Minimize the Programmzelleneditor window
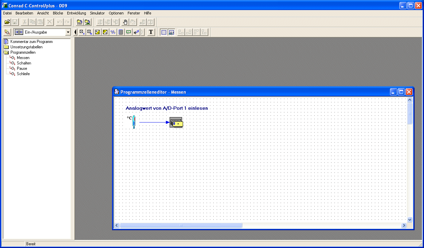Viewport: 424px width, 248px height. [x=393, y=92]
